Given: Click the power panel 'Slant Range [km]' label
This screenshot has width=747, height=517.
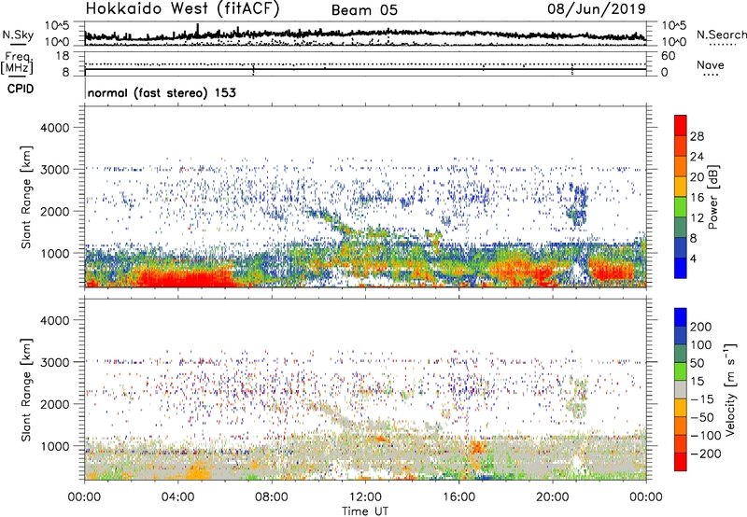Looking at the screenshot, I should pyautogui.click(x=26, y=197).
